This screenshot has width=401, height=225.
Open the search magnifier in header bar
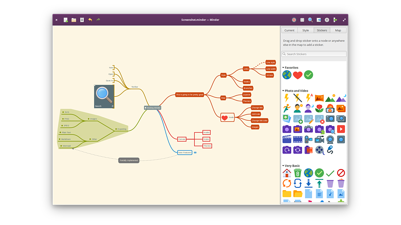[310, 20]
